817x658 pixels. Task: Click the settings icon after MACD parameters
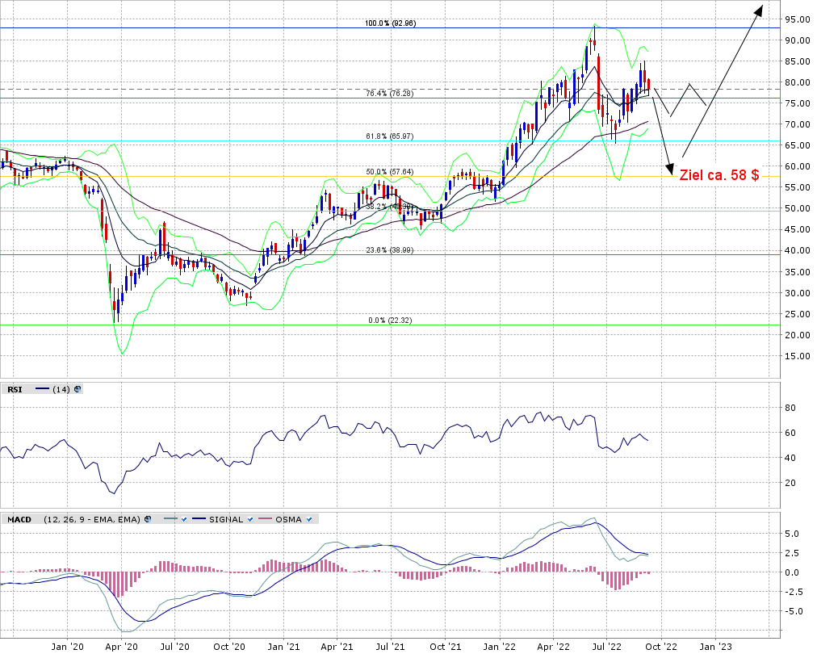coord(148,519)
